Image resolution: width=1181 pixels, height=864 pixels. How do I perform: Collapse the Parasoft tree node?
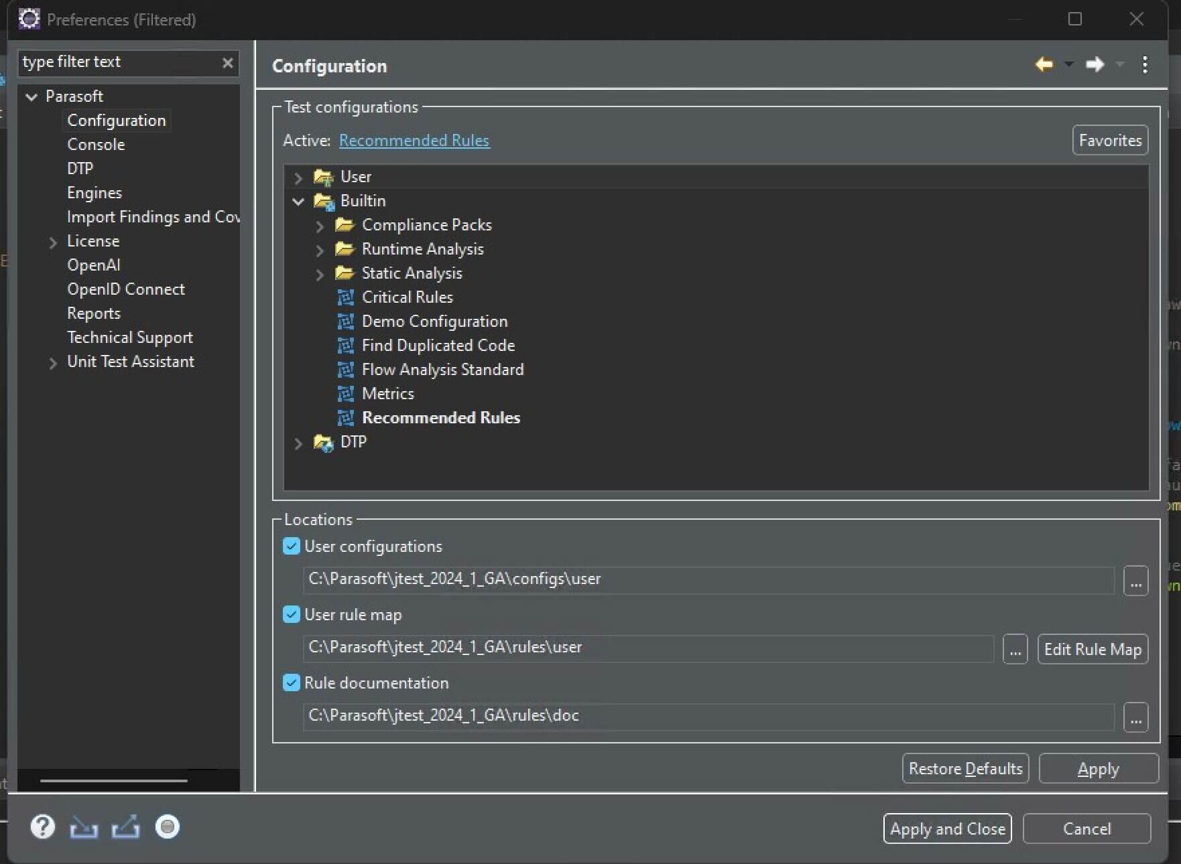(32, 96)
